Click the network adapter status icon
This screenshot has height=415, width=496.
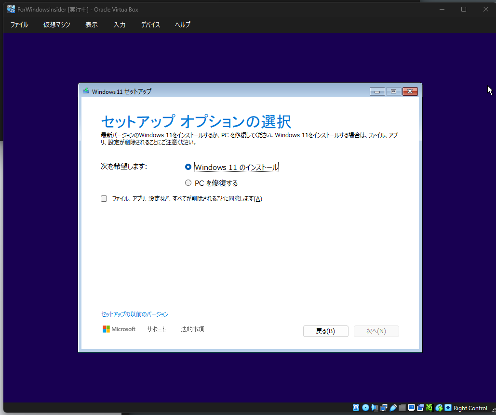coord(384,408)
